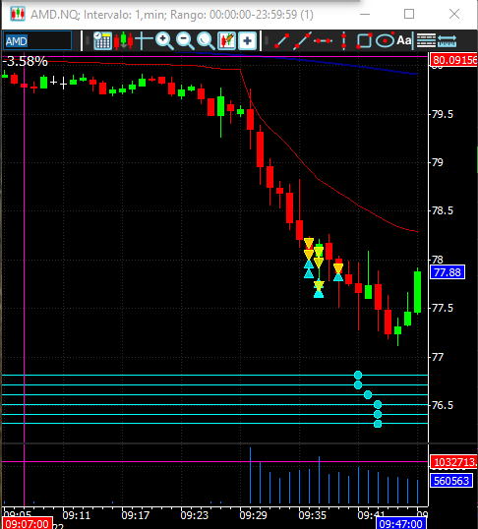Click the plain zoom reset magnifier
The width and height of the screenshot is (478, 529).
[x=206, y=41]
